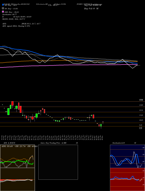
Task: Select the '50 Day - 11.01' label
Action: pyautogui.click(x=11, y=9)
